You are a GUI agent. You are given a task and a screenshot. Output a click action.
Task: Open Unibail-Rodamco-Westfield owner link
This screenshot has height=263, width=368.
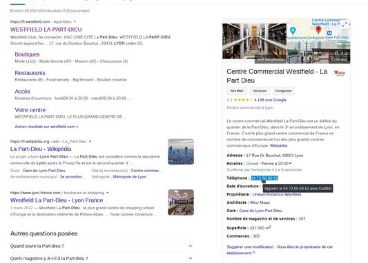pos(277,194)
